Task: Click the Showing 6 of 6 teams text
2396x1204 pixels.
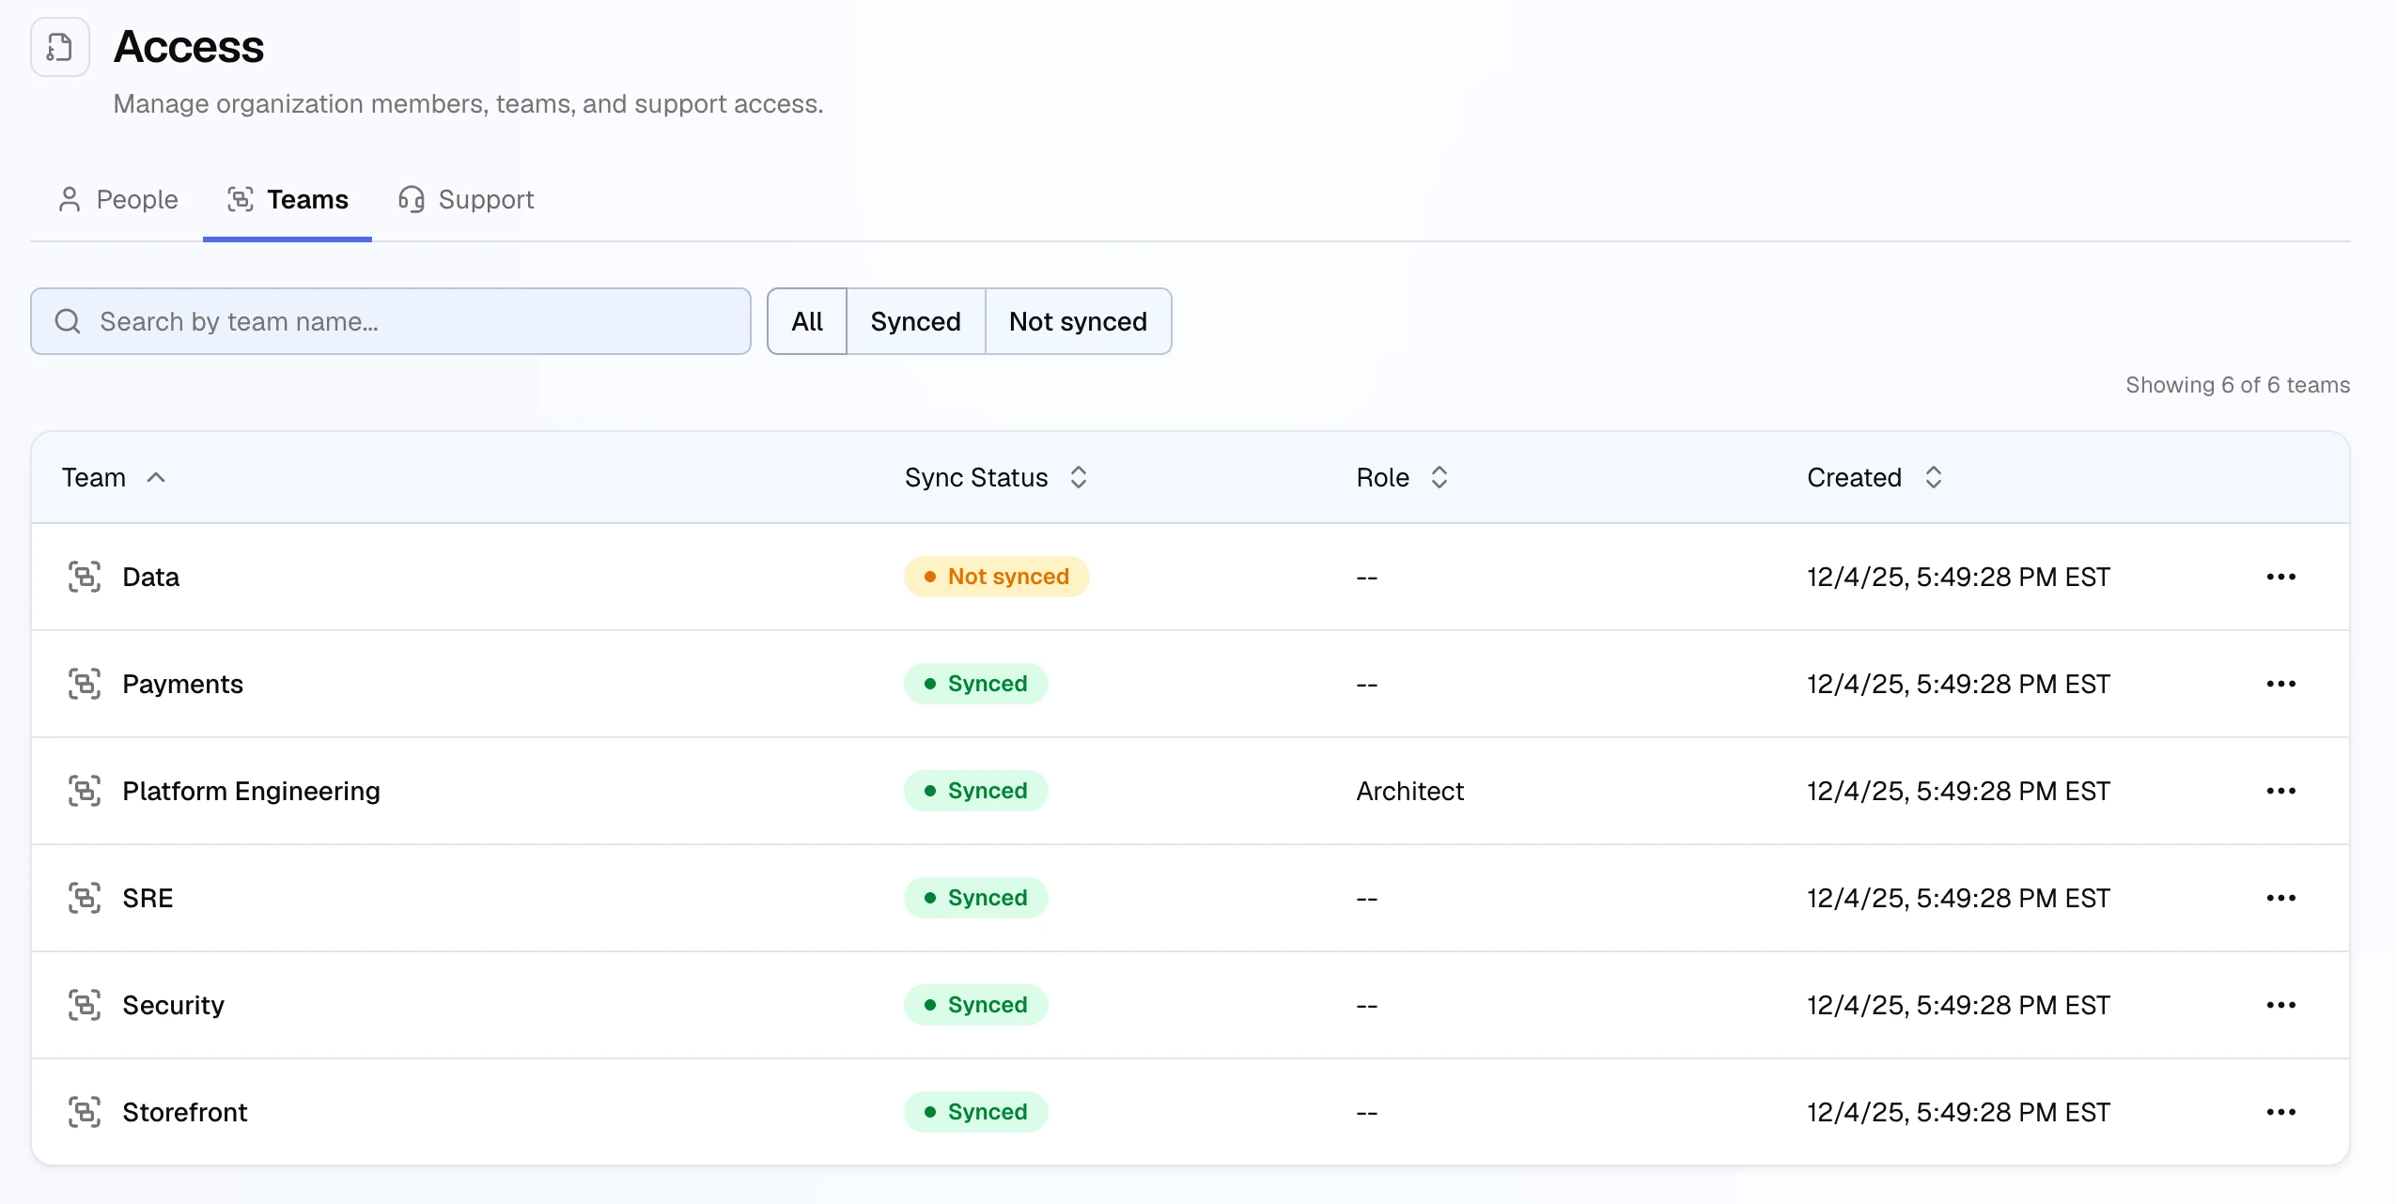Action: (x=2237, y=385)
